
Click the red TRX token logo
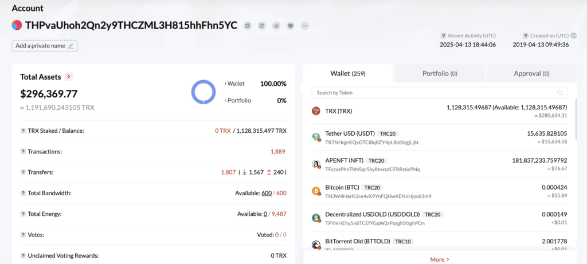pos(316,111)
